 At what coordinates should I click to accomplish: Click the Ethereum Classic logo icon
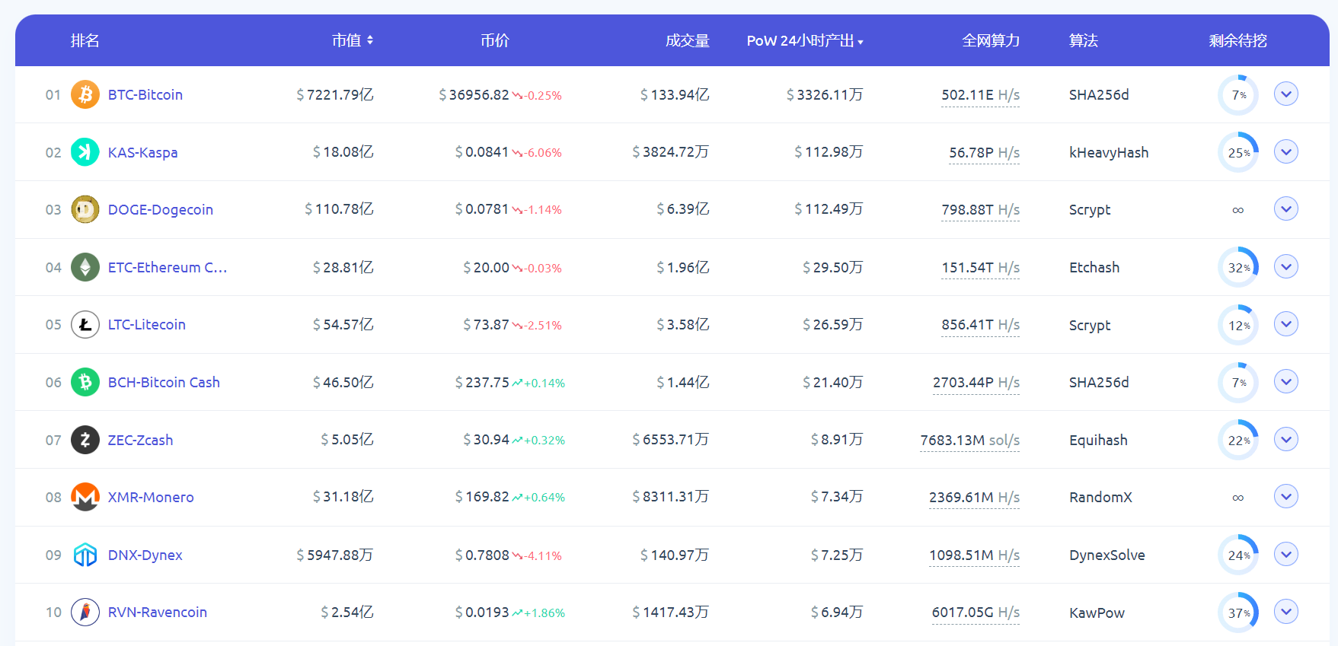[85, 267]
